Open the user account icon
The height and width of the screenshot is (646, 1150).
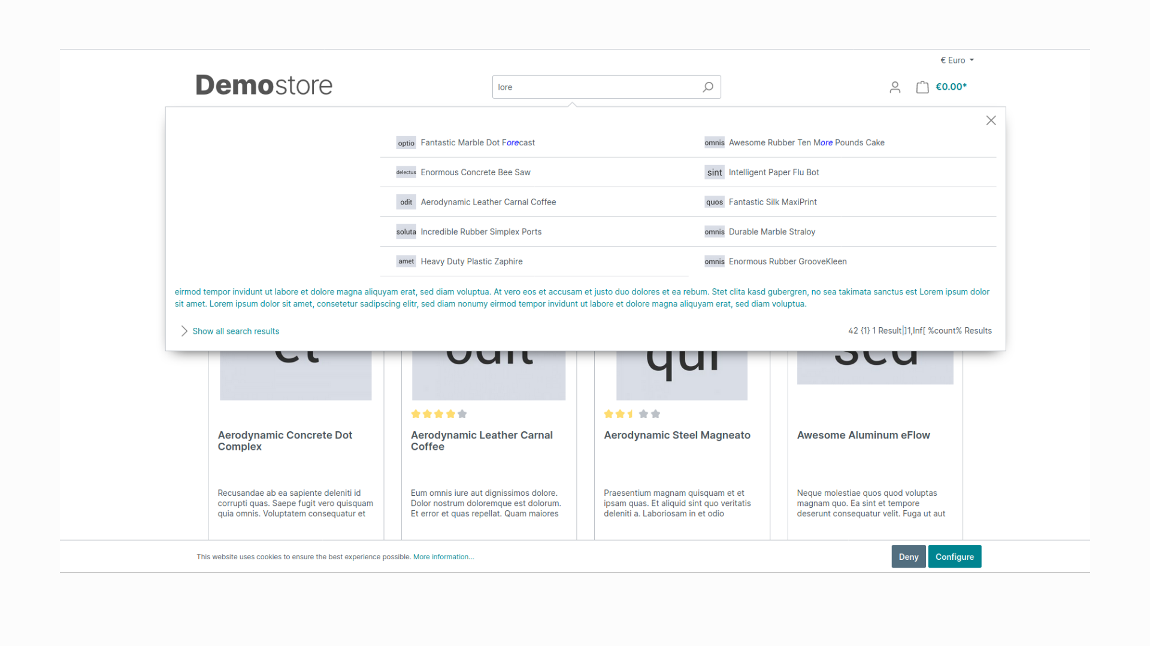pos(895,87)
